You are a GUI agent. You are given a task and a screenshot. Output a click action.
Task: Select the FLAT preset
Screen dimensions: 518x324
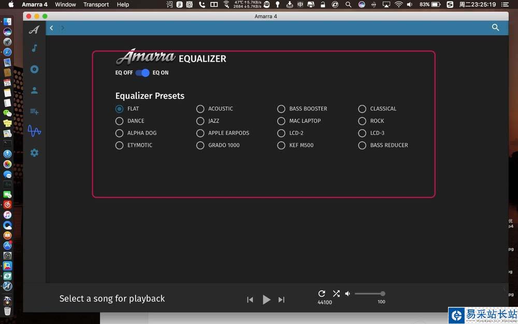click(x=119, y=109)
